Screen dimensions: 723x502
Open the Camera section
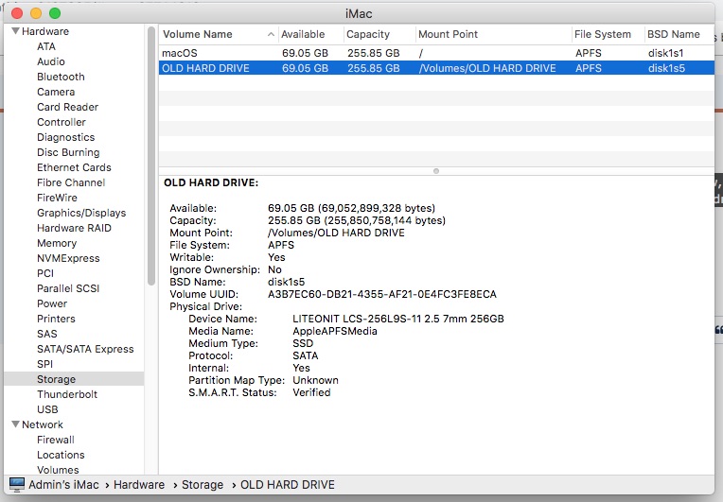tap(56, 92)
